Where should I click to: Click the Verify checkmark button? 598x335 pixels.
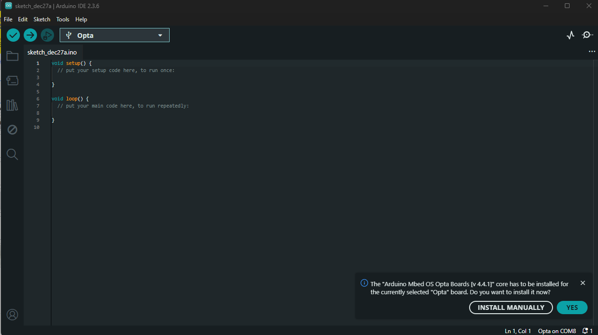pyautogui.click(x=13, y=35)
